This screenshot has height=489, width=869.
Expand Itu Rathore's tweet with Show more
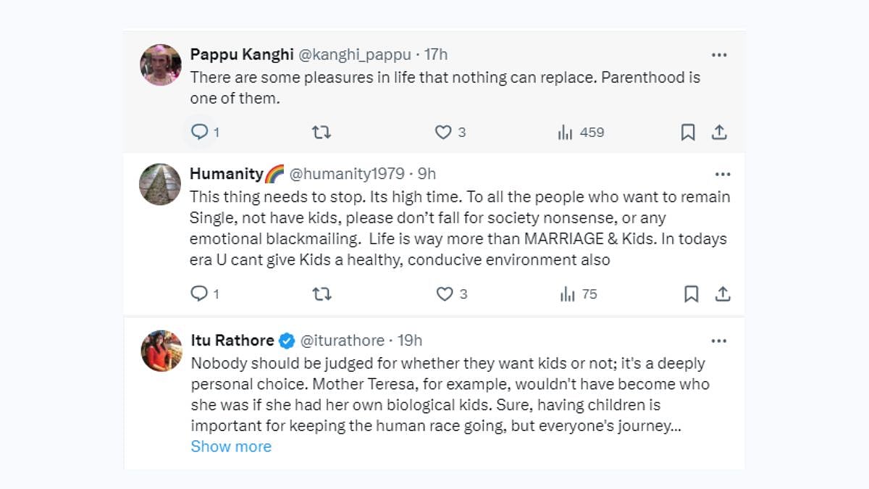(x=231, y=446)
